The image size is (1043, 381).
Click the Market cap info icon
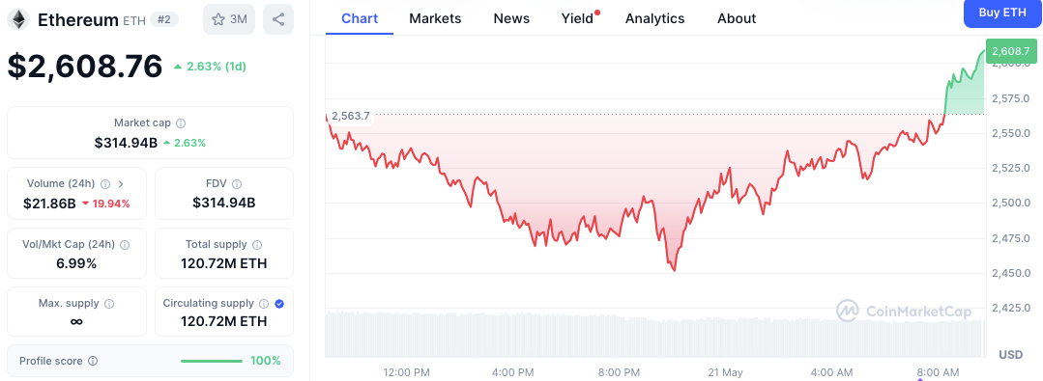coord(181,123)
